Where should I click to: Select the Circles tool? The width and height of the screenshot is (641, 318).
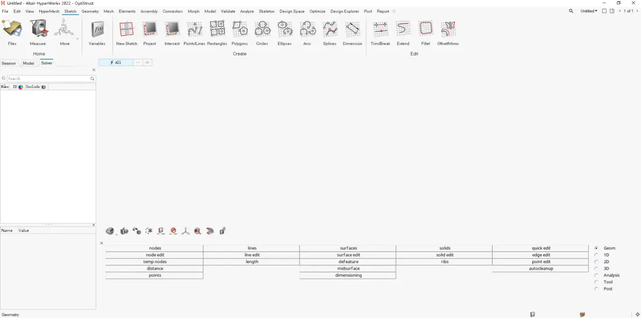[x=262, y=33]
